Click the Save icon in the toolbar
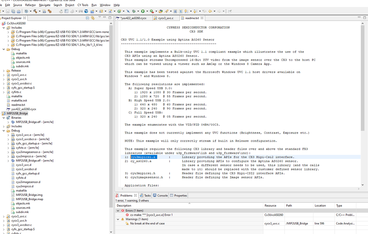The height and width of the screenshot is (234, 368). click(8, 11)
